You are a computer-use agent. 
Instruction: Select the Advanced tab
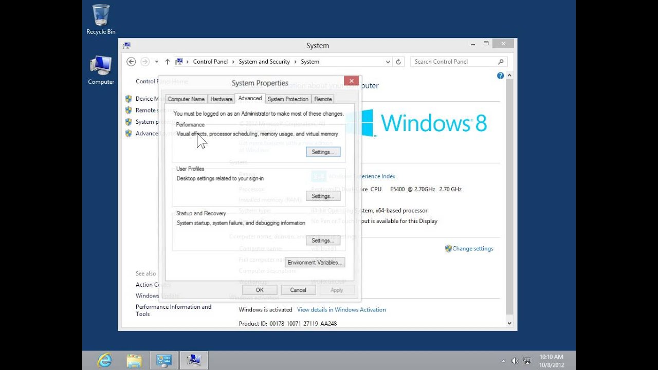(250, 98)
